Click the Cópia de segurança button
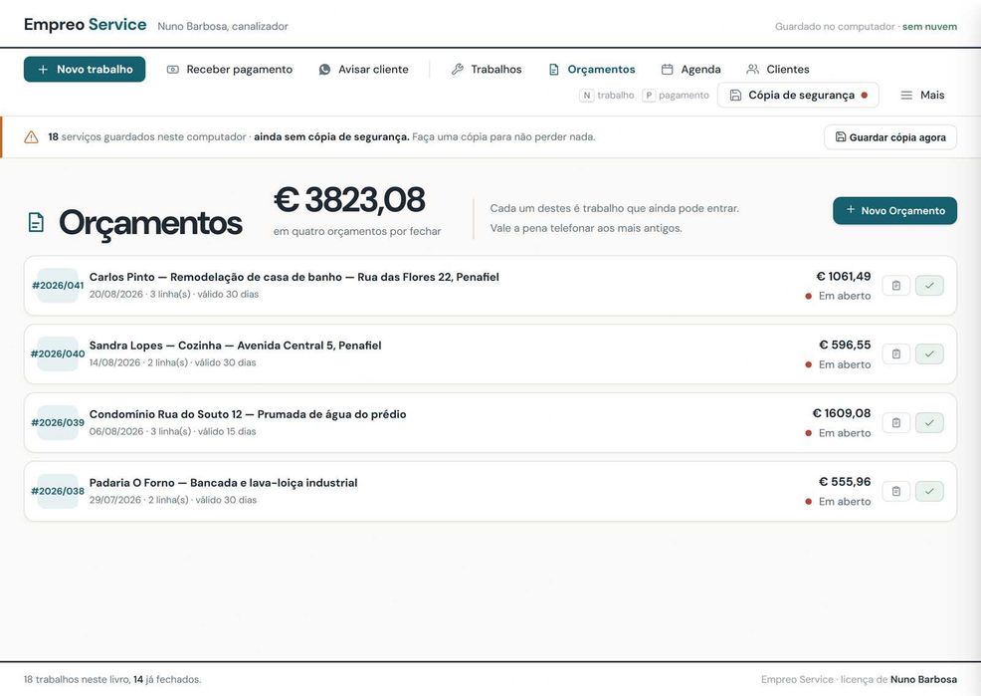 [798, 96]
